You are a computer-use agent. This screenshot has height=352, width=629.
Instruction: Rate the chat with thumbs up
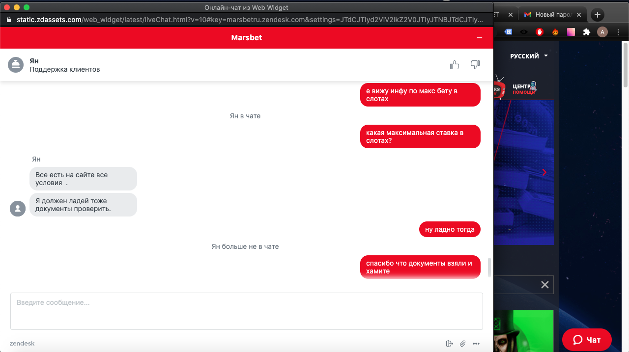(455, 65)
